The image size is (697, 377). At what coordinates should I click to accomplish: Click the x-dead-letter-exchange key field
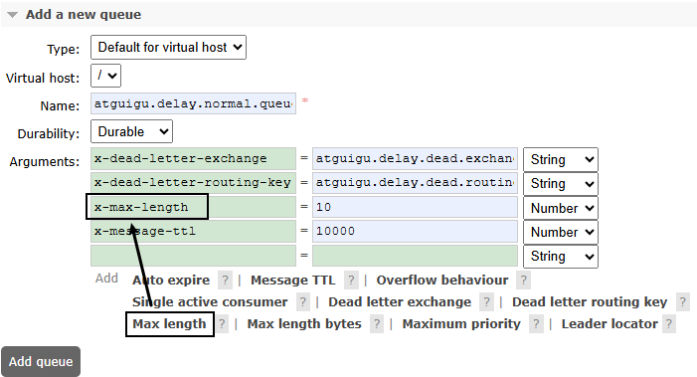click(193, 159)
